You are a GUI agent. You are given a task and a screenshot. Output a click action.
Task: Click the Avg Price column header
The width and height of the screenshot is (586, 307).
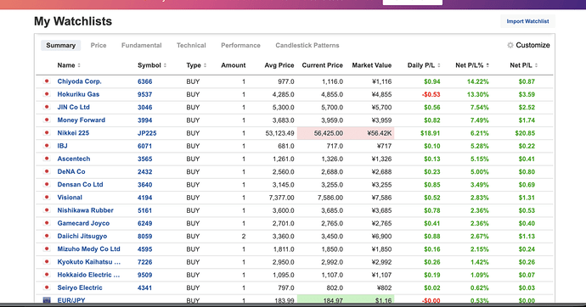[279, 65]
